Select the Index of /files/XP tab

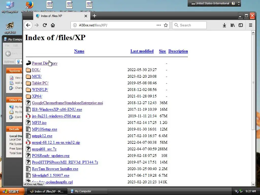pyautogui.click(x=62, y=16)
